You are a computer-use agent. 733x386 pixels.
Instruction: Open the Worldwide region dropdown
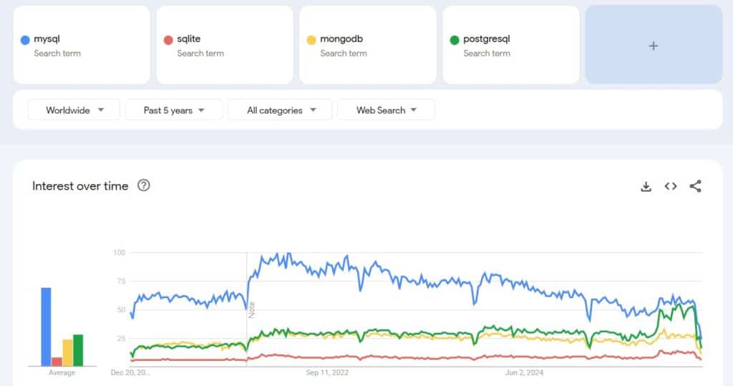(74, 110)
